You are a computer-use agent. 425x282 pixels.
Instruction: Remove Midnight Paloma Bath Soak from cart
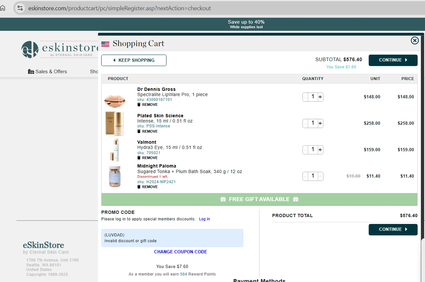[147, 187]
